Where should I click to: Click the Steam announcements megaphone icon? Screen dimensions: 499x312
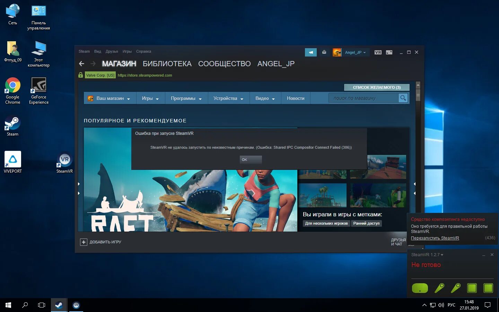311,52
